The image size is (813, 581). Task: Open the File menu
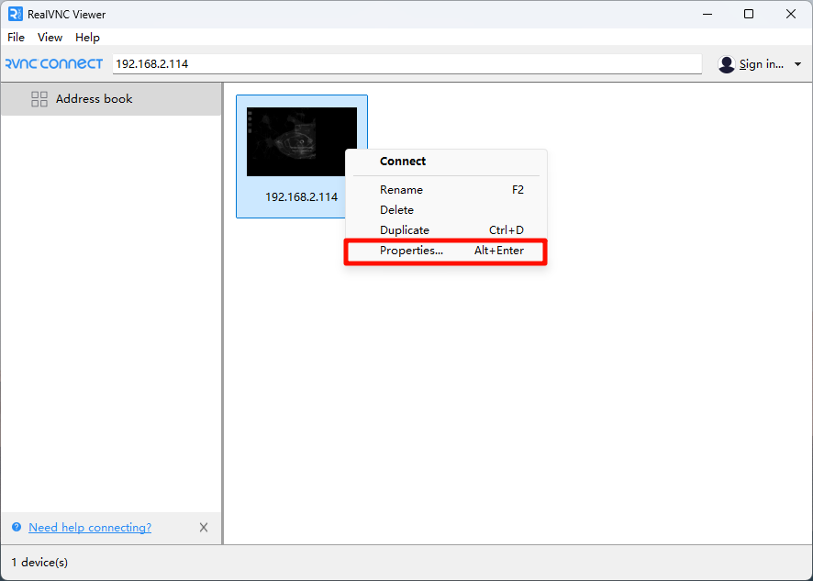pyautogui.click(x=16, y=38)
